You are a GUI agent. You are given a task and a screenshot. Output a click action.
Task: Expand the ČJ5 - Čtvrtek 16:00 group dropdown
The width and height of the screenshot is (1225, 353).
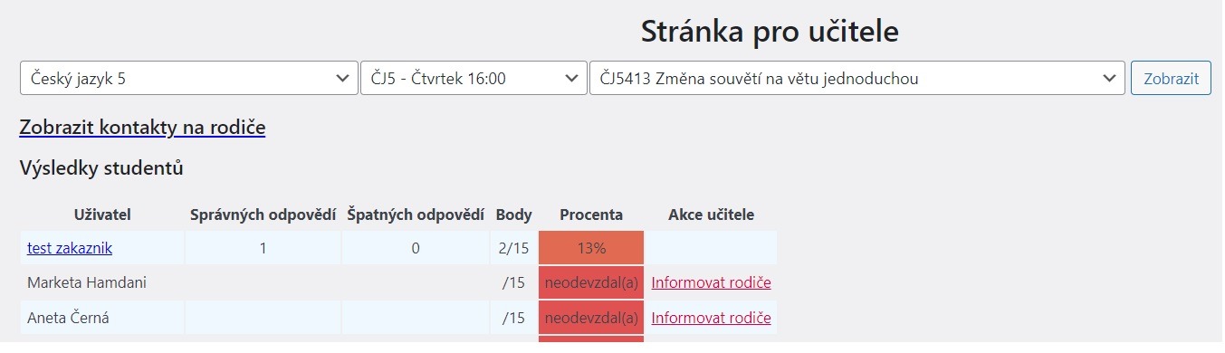pyautogui.click(x=474, y=78)
